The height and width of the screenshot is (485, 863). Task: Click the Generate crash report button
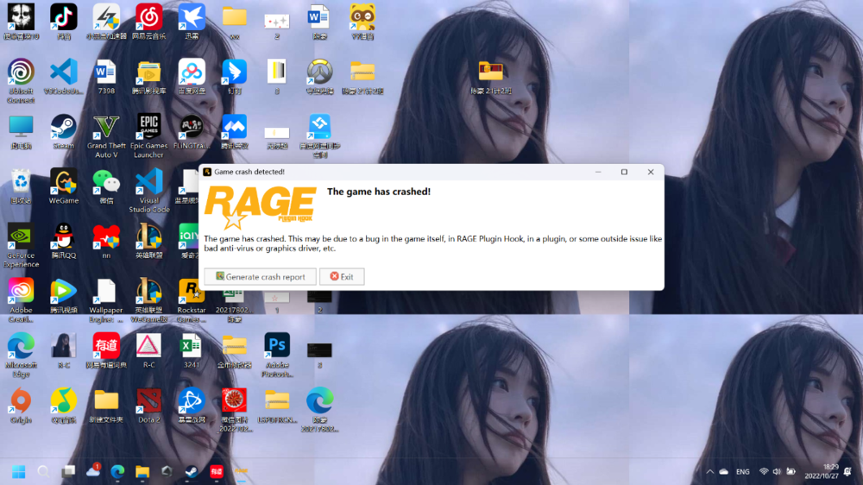pyautogui.click(x=261, y=276)
